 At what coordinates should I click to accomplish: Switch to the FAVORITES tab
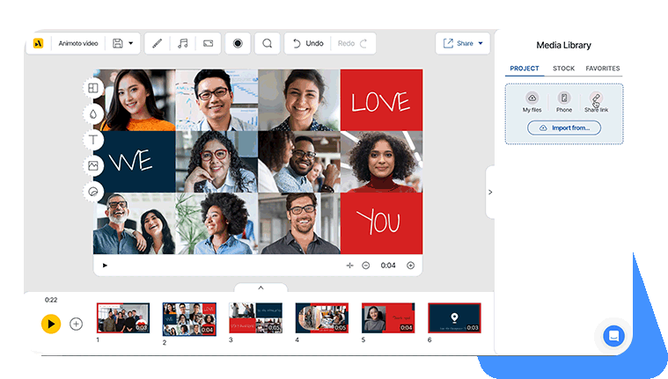(x=602, y=68)
